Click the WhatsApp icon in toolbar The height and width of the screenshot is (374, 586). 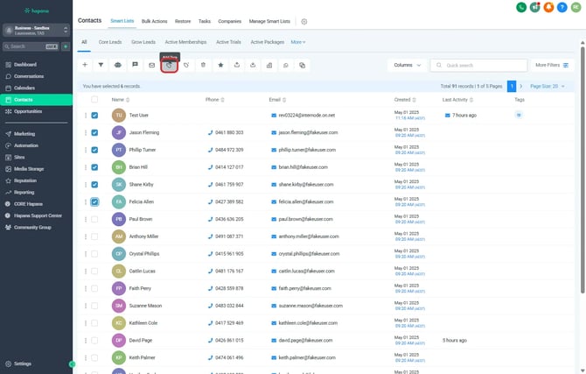pyautogui.click(x=286, y=65)
